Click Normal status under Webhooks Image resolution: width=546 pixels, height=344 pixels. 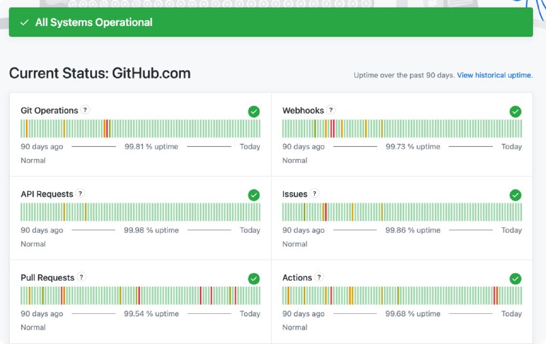click(x=295, y=160)
